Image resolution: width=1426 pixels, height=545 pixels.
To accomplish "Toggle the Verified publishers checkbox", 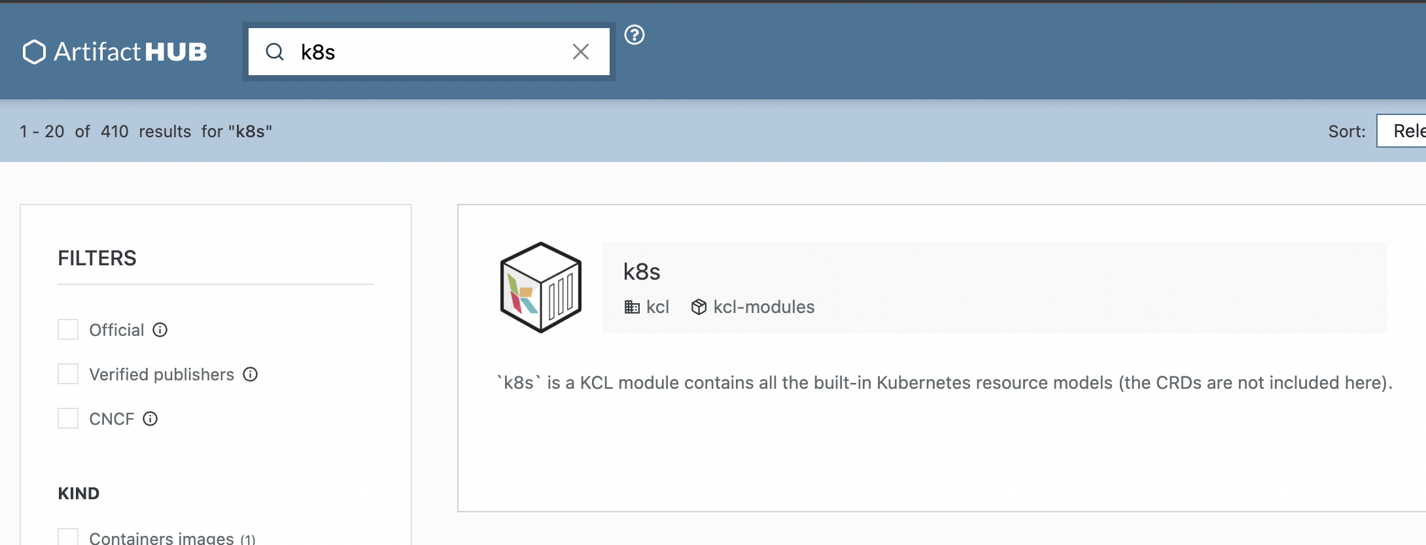I will pos(68,374).
